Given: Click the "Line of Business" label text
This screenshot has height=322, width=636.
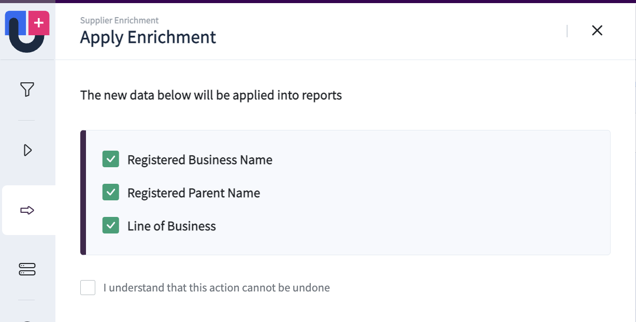Looking at the screenshot, I should 171,226.
